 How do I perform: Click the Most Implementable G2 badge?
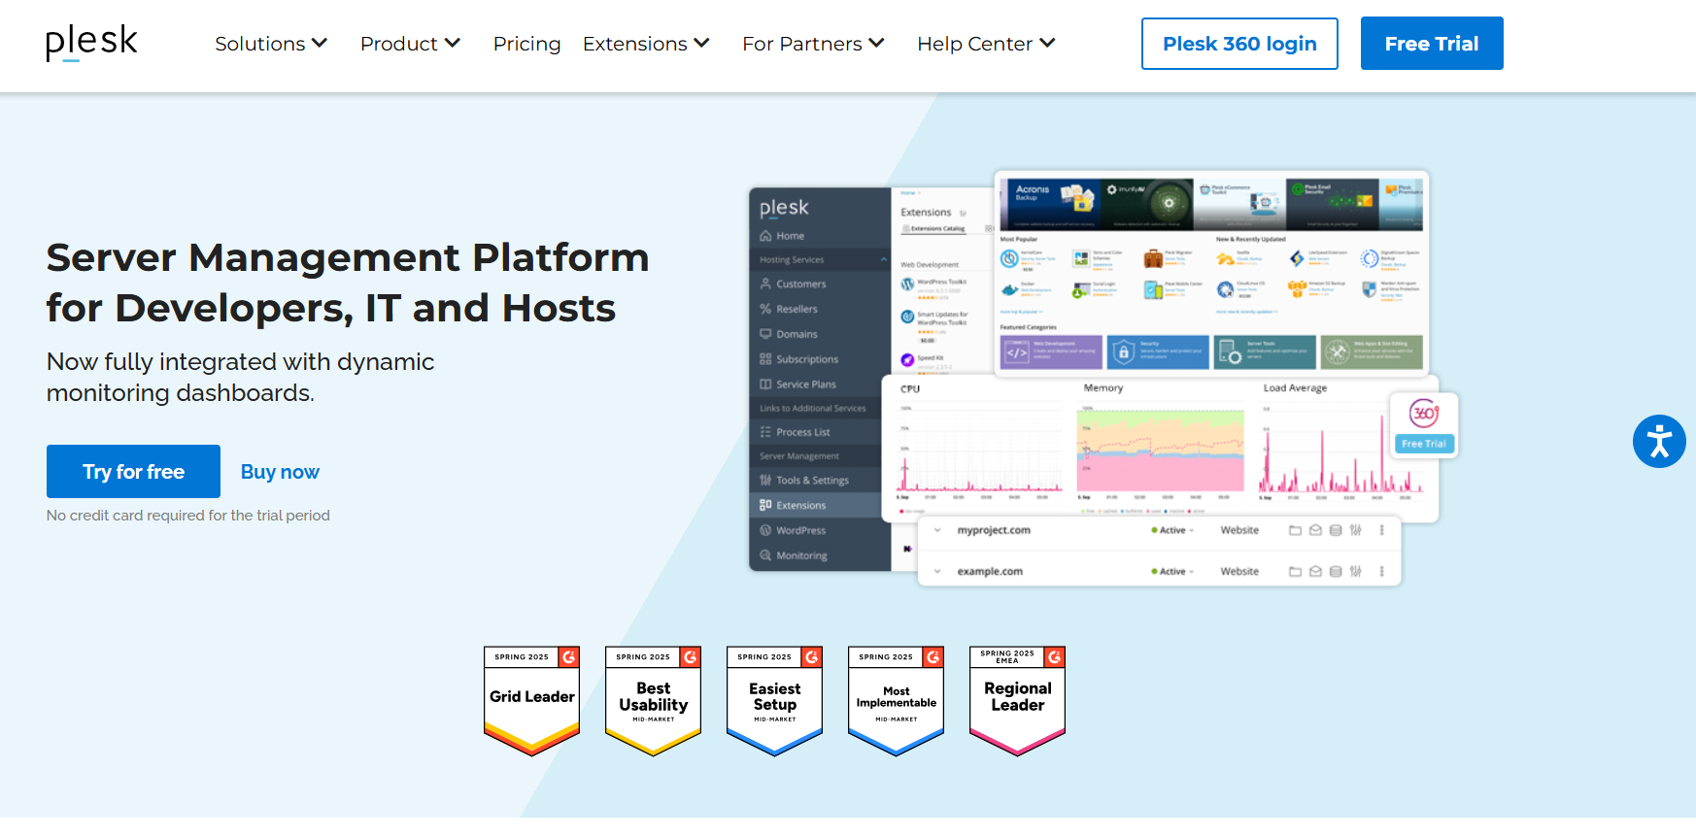[896, 700]
